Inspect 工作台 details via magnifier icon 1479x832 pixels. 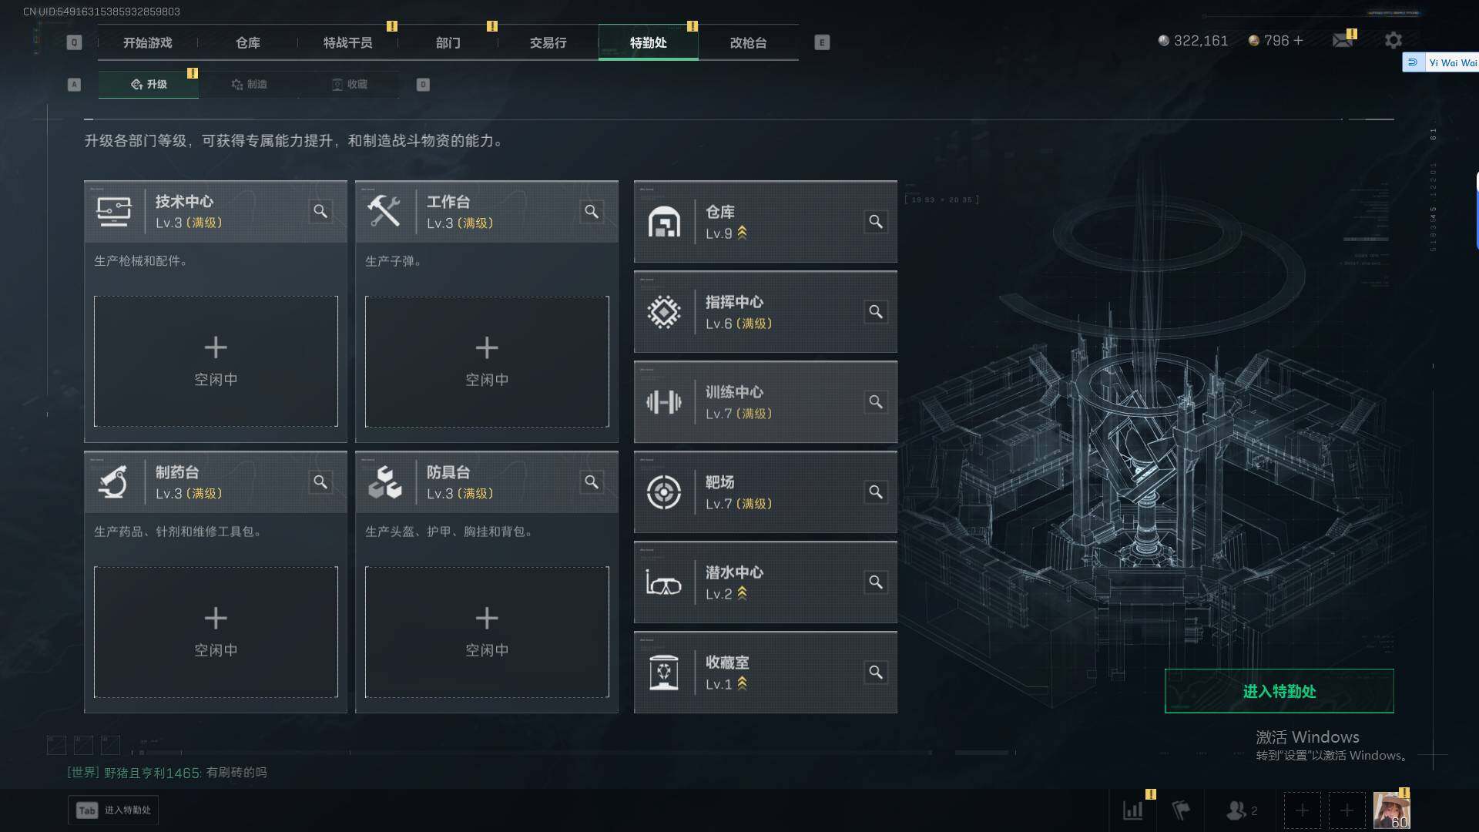point(592,211)
